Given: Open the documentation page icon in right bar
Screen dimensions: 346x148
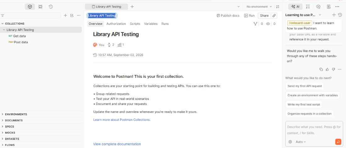Looking at the screenshot, I should tap(329, 7).
